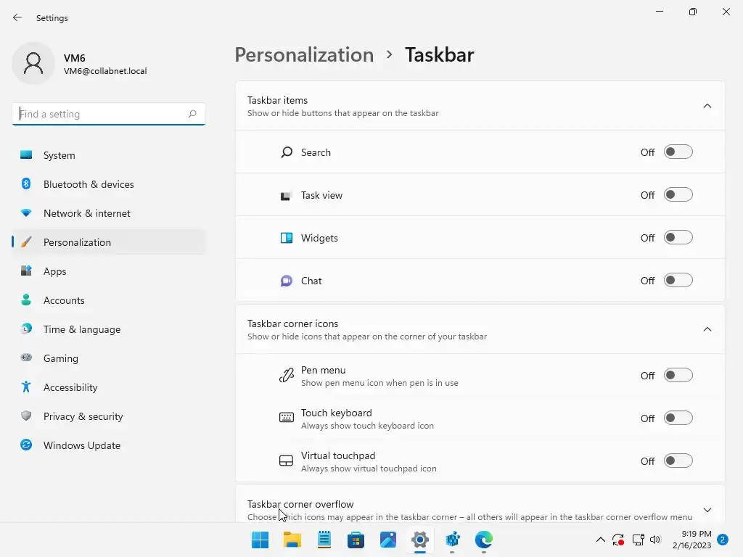743x557 pixels.
Task: Enable the Chat toggle
Action: 678,281
